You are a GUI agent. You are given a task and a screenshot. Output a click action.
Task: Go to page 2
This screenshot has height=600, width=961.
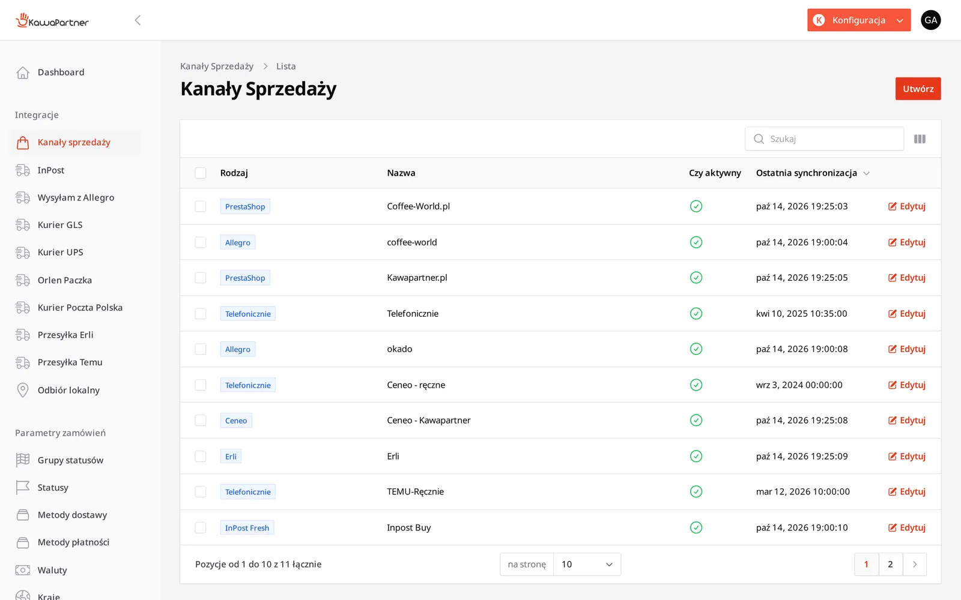coord(890,565)
